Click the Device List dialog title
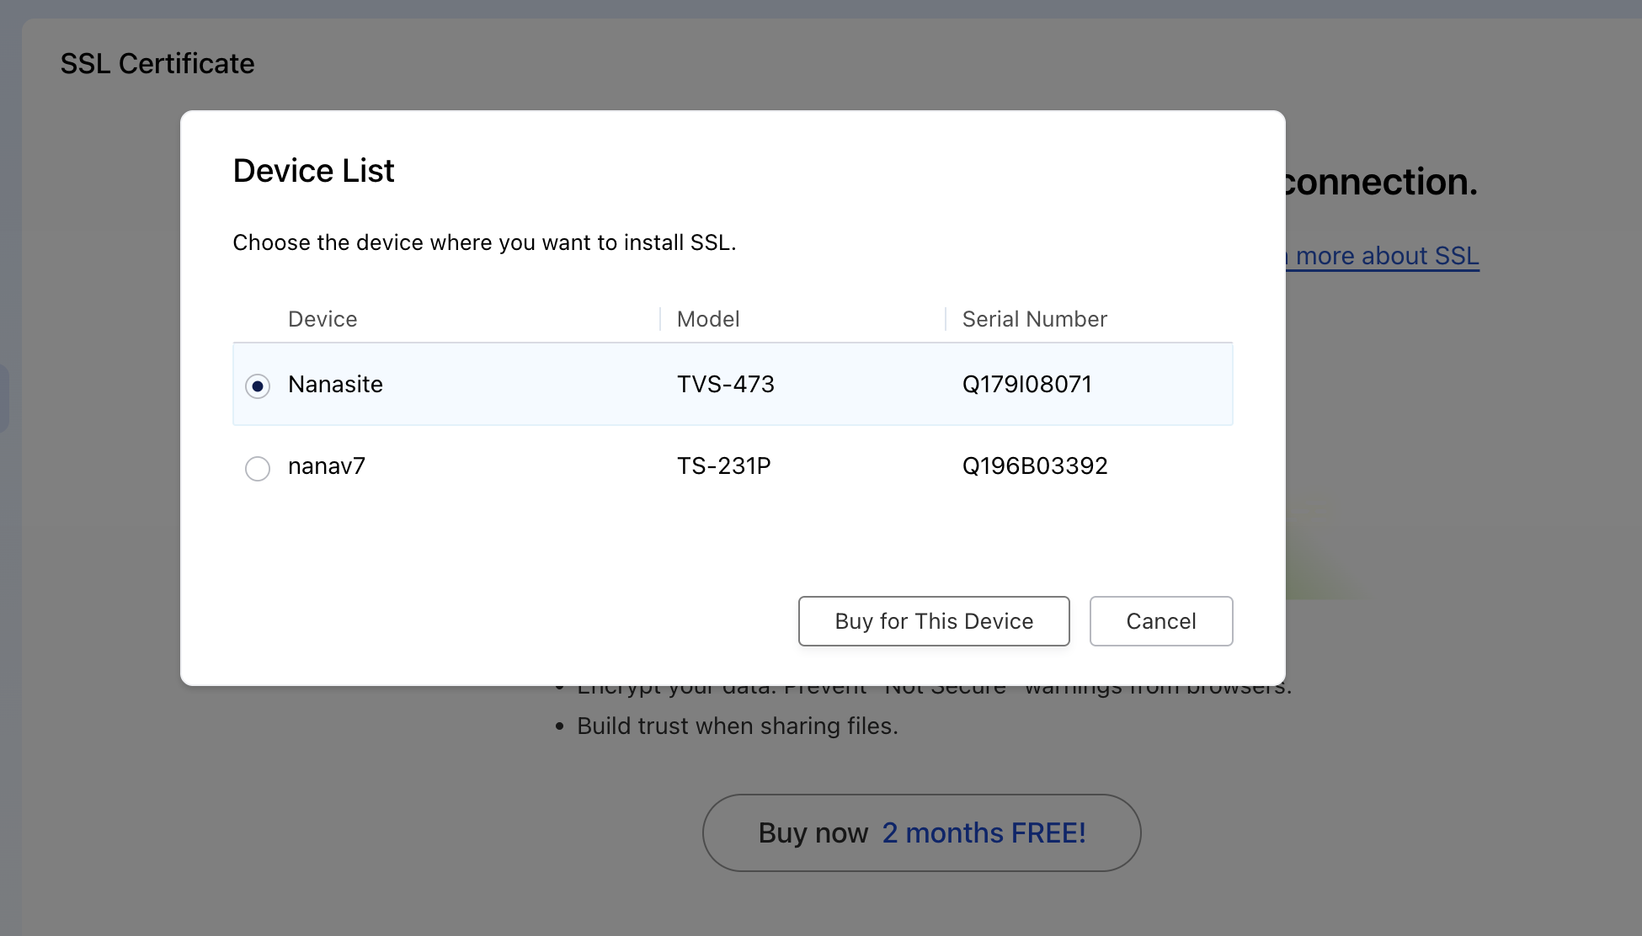Image resolution: width=1642 pixels, height=936 pixels. click(x=313, y=171)
